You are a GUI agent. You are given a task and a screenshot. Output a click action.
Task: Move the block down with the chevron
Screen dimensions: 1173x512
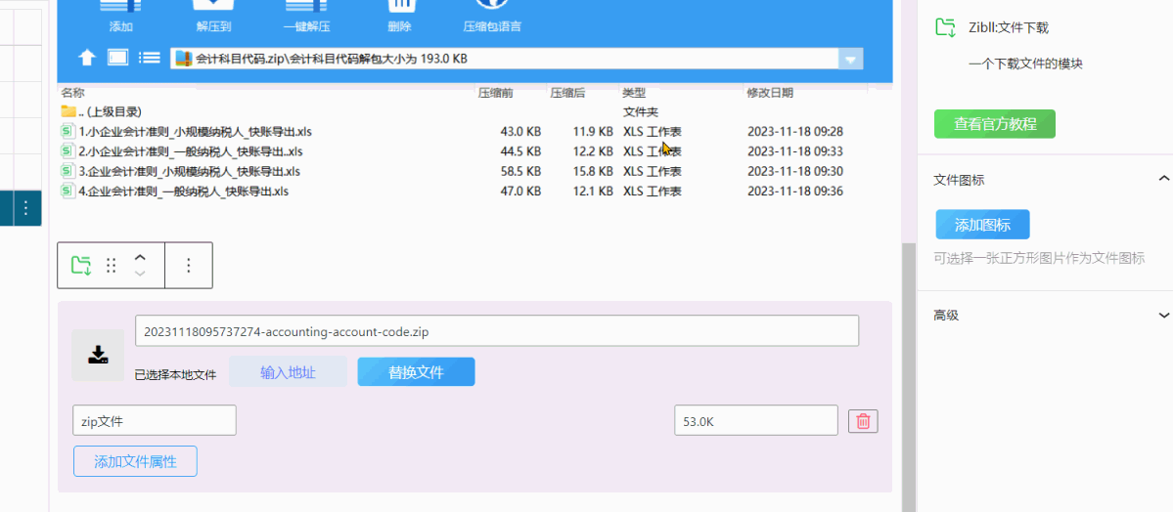coord(140,273)
